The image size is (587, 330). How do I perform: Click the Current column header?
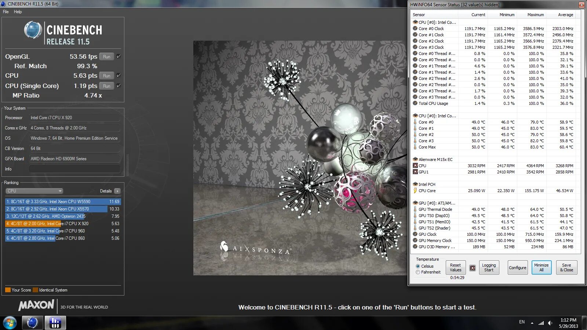click(x=473, y=15)
